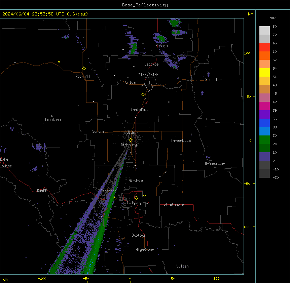Click the Stettler city label
Screen dimensions: 290x283
(x=213, y=80)
